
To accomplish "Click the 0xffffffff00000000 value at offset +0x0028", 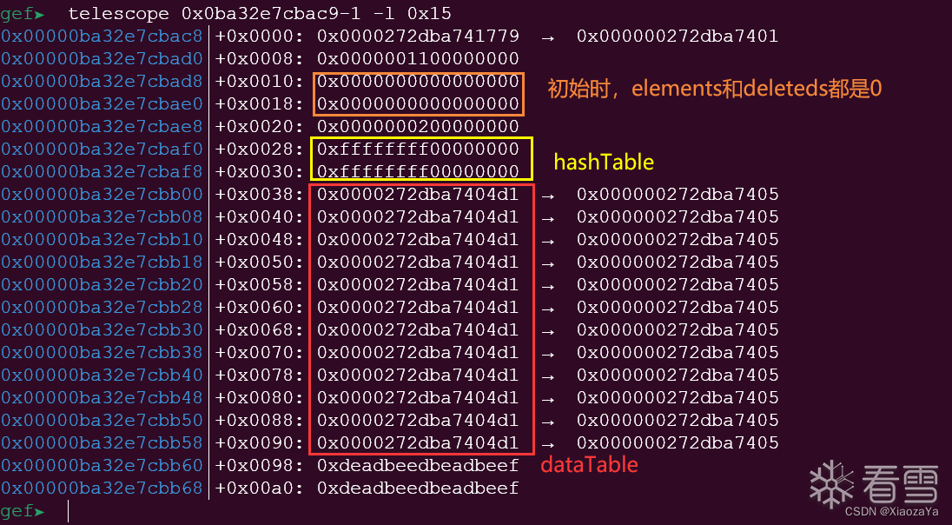I will click(418, 150).
